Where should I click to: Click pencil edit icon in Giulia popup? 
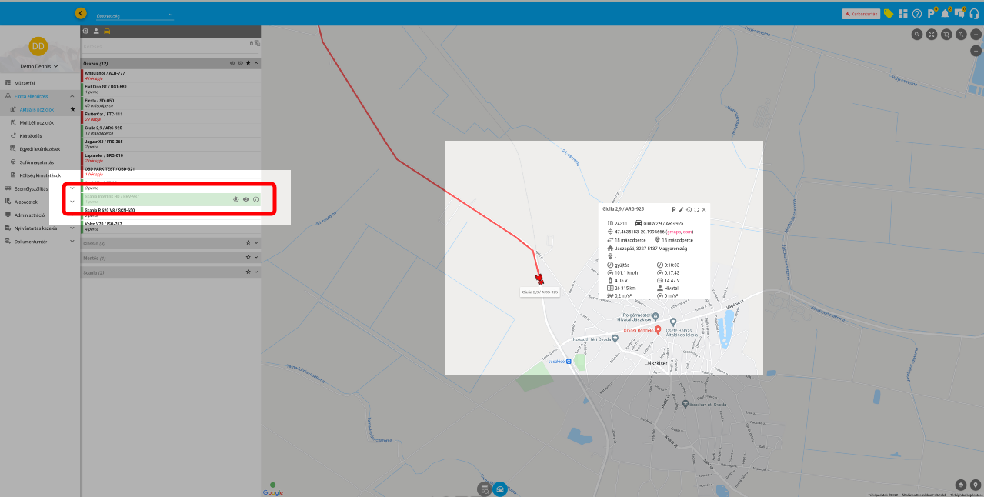681,209
